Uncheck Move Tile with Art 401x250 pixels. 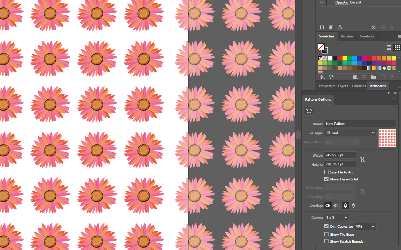coord(326,179)
